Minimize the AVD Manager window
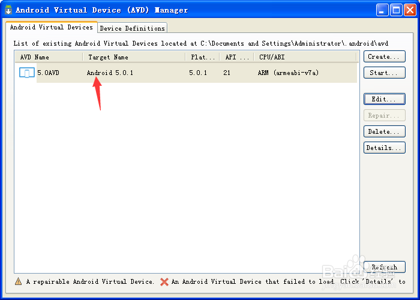The height and width of the screenshot is (300, 420). (382, 10)
